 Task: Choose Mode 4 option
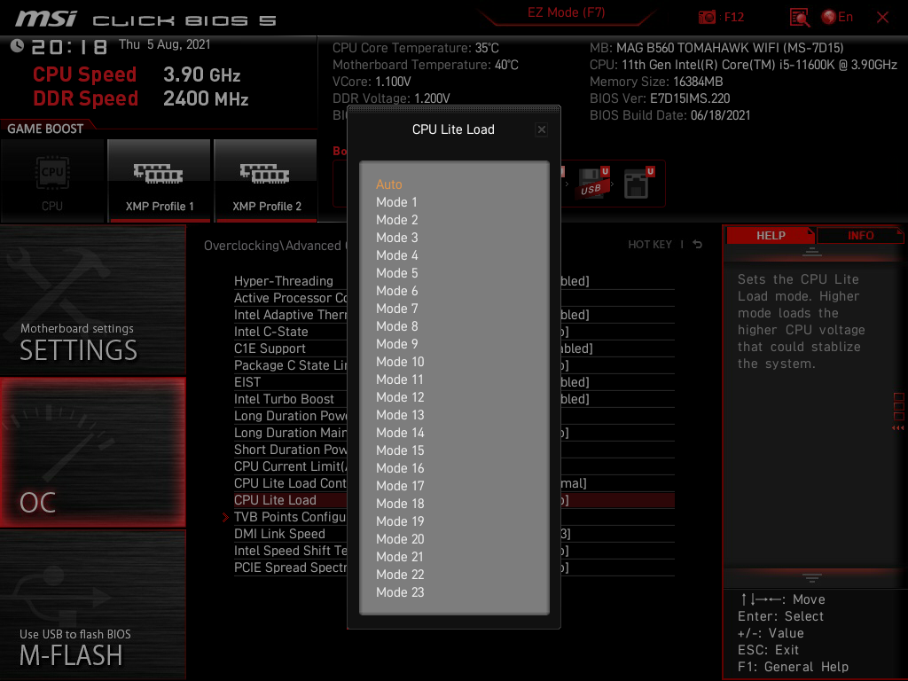[396, 255]
